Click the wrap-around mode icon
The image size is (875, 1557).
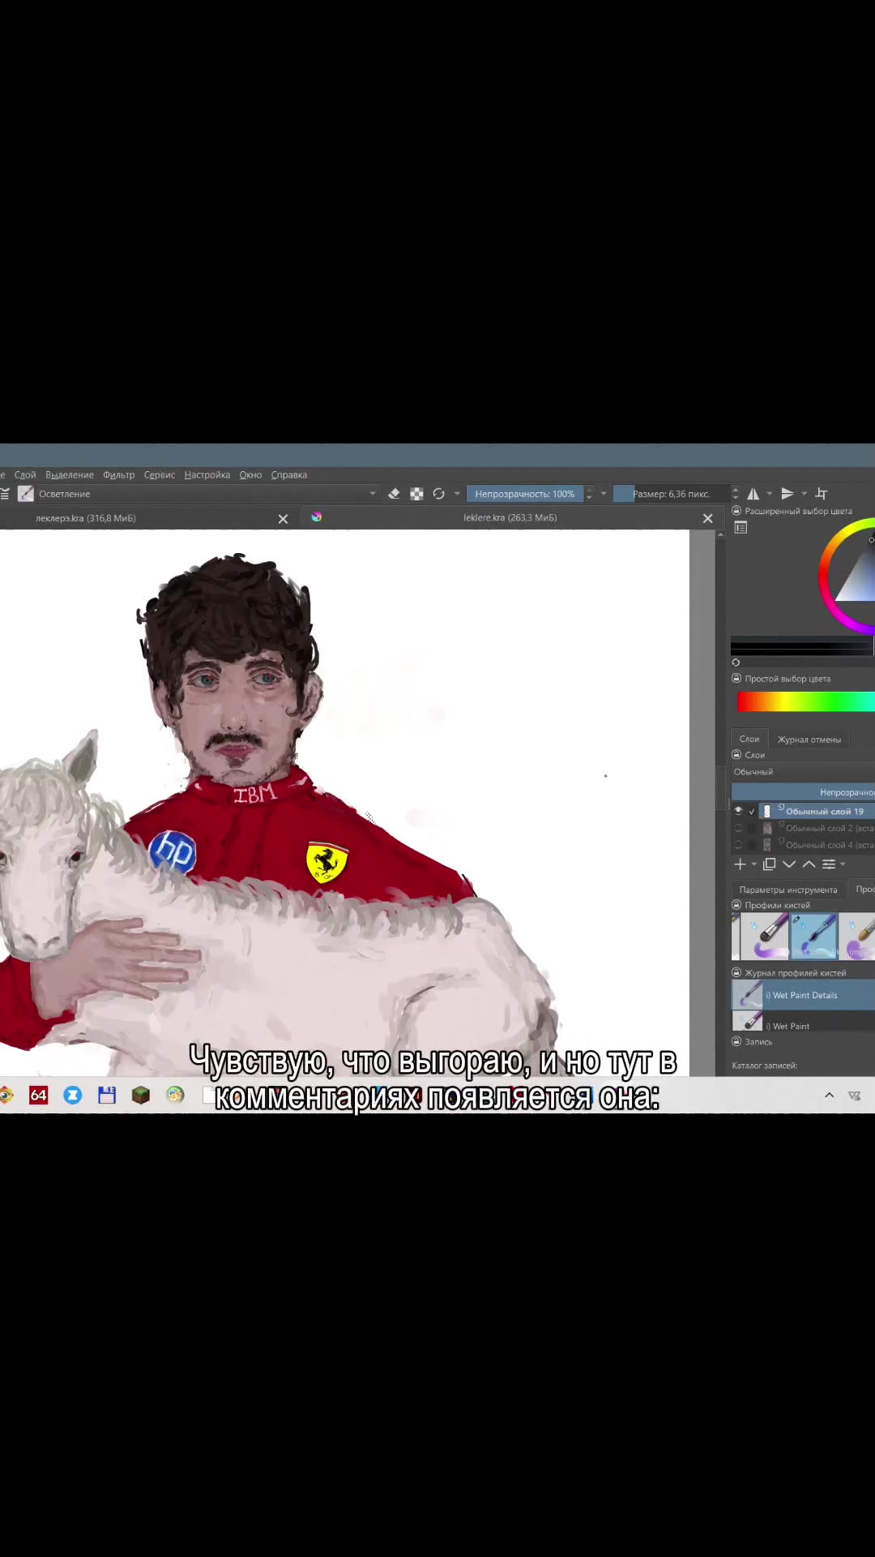822,494
